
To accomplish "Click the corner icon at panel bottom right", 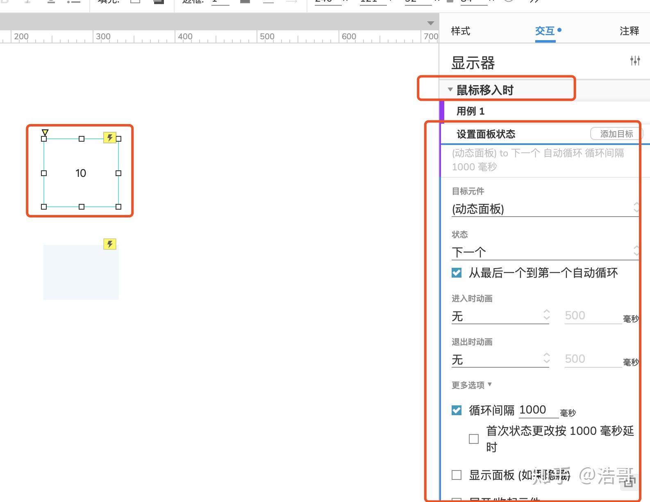I will [629, 482].
